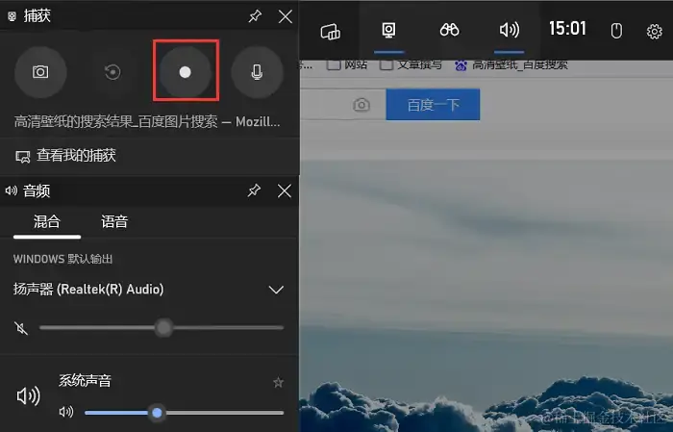This screenshot has width=673, height=432.
Task: Click the 百度一下 search button
Action: click(433, 105)
